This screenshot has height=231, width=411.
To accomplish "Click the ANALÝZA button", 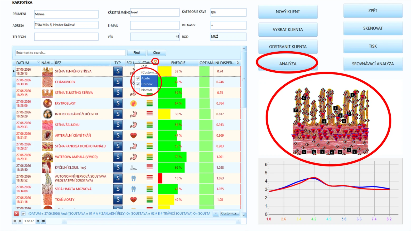I will (288, 64).
